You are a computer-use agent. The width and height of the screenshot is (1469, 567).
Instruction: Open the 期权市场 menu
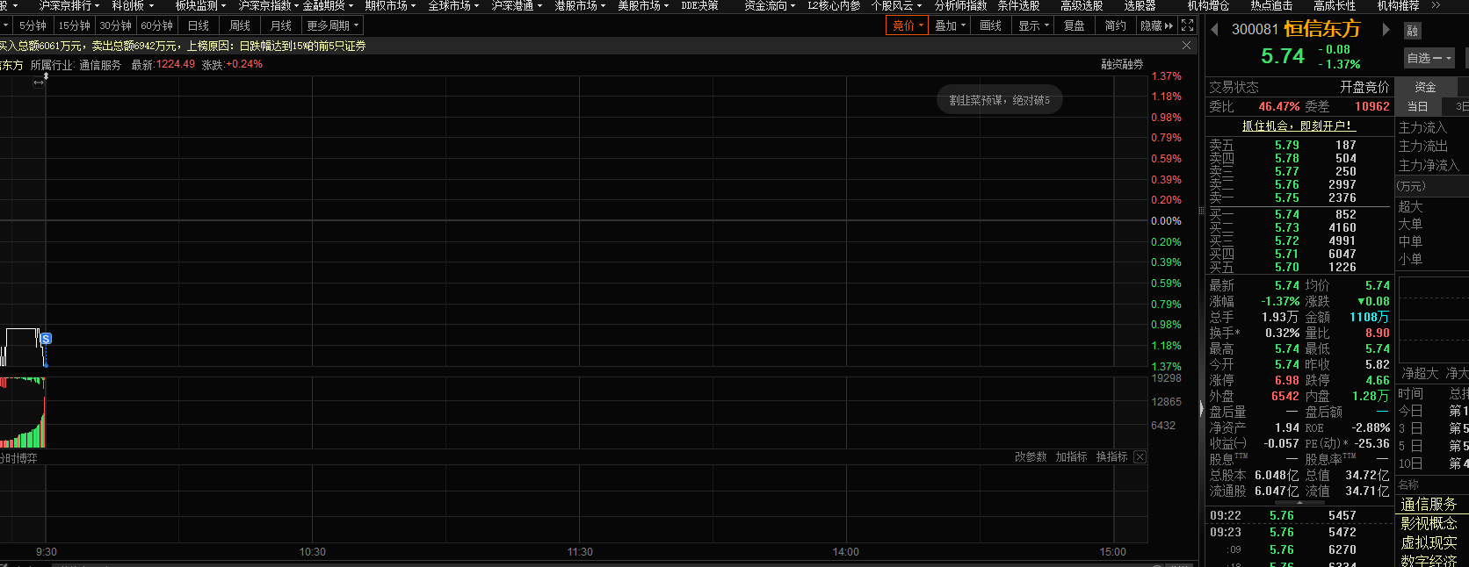pos(390,5)
